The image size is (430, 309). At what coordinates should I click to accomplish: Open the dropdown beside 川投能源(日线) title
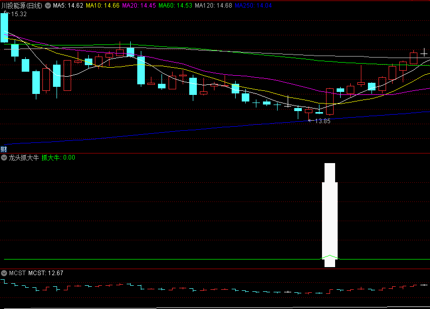(48, 6)
